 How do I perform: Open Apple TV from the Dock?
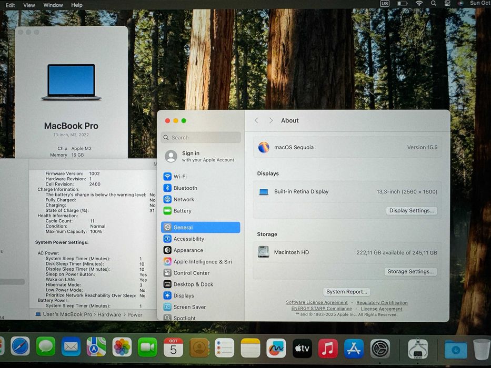[302, 348]
